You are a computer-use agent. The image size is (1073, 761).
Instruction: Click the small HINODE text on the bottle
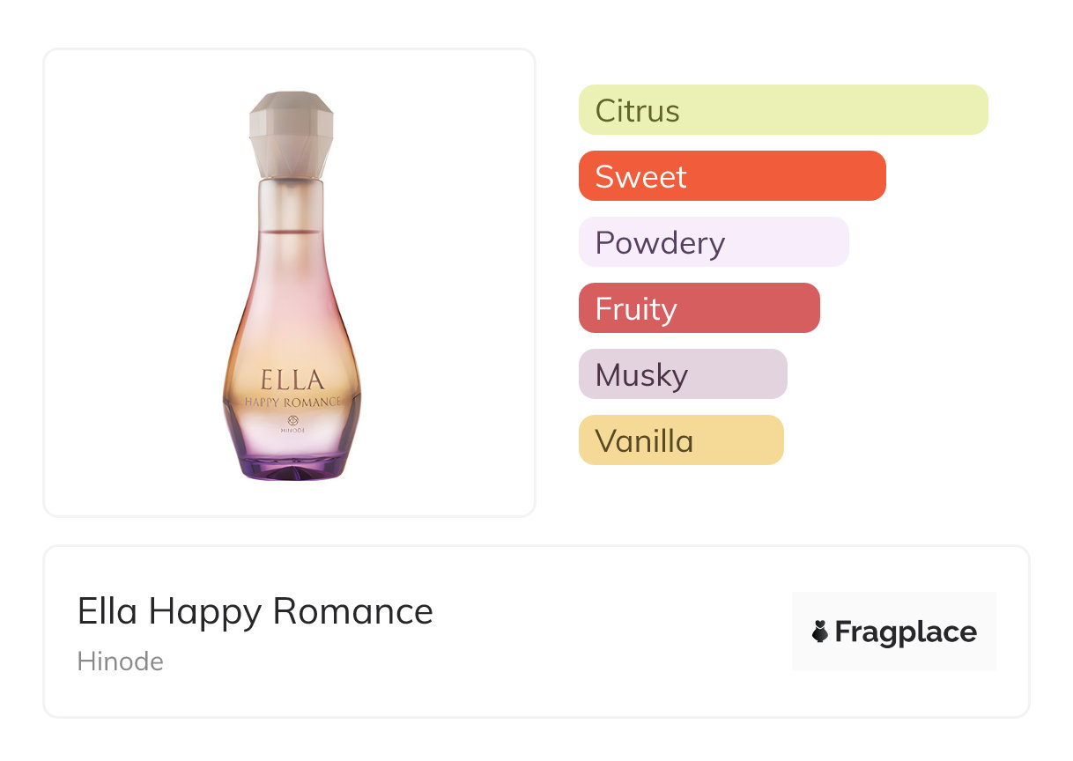coord(292,432)
